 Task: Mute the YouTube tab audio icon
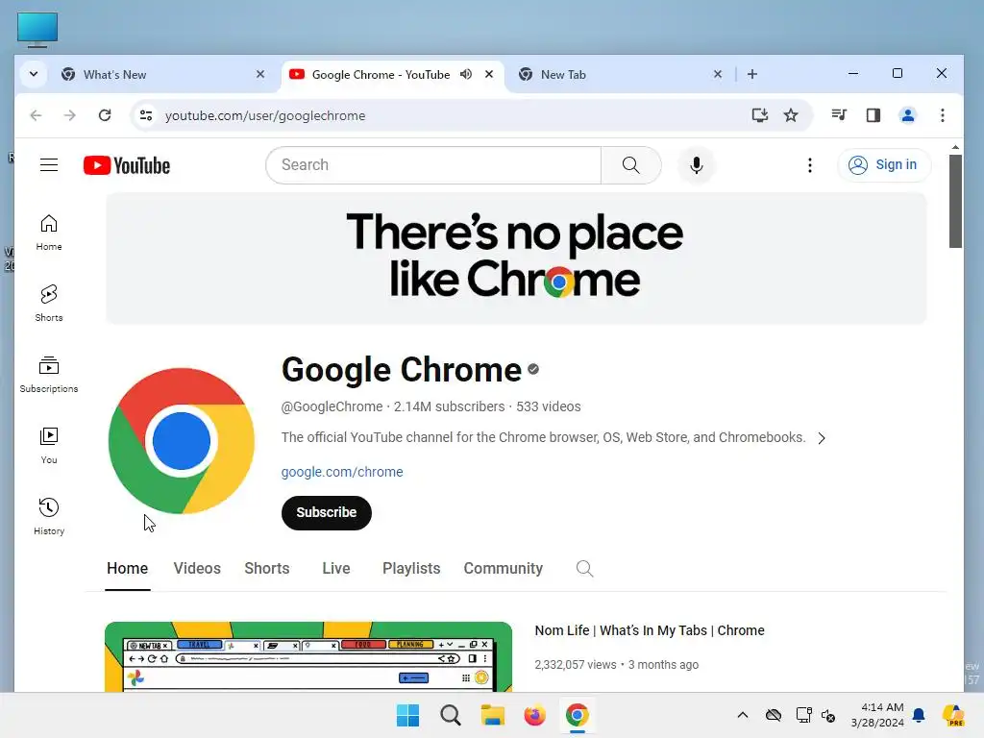[x=466, y=74]
